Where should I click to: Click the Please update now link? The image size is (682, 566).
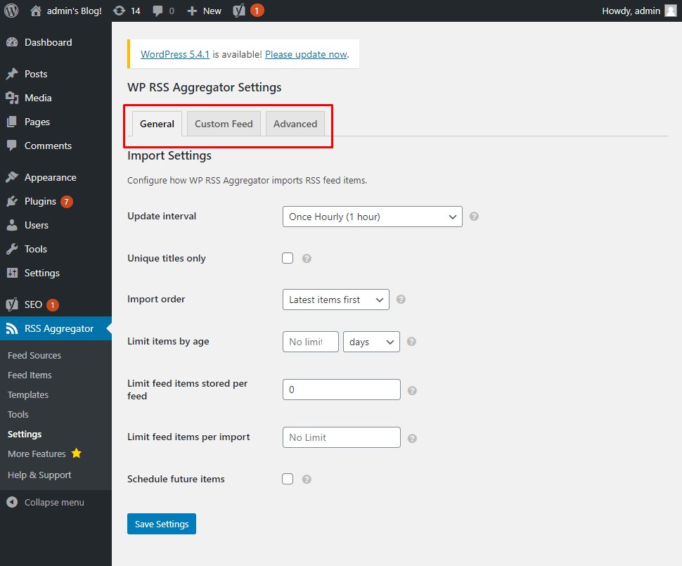[307, 54]
